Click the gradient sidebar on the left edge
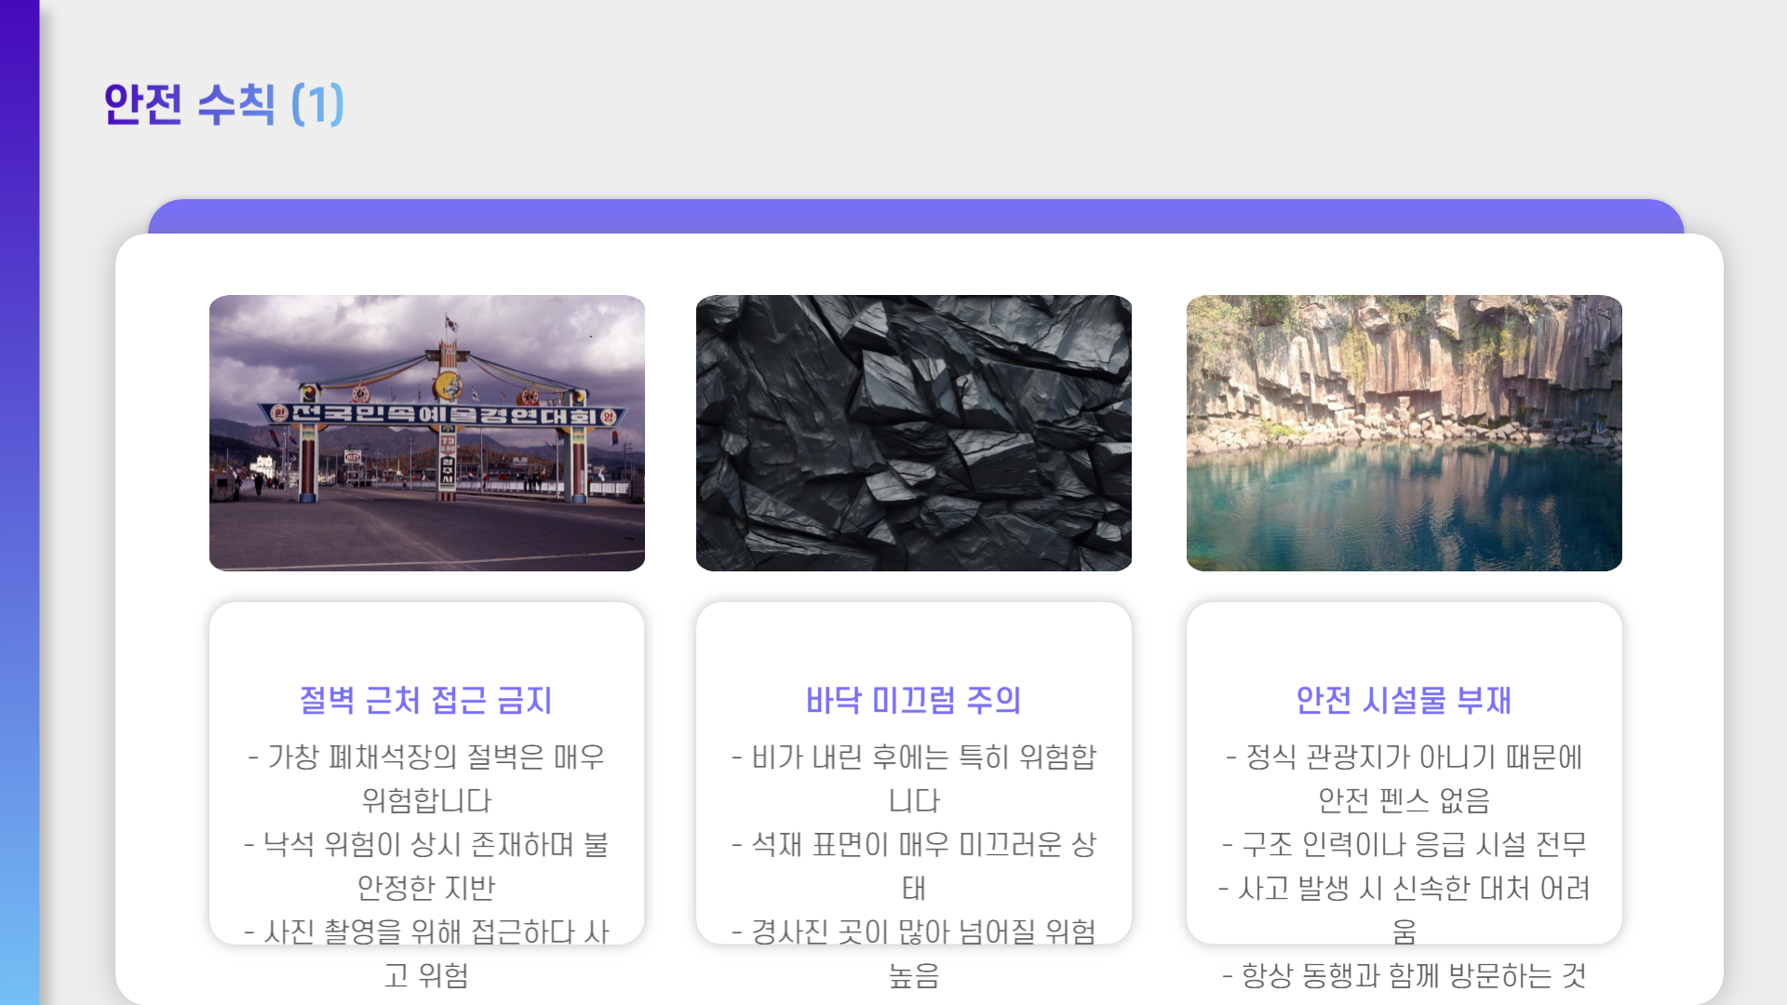This screenshot has height=1005, width=1787. [x=19, y=502]
